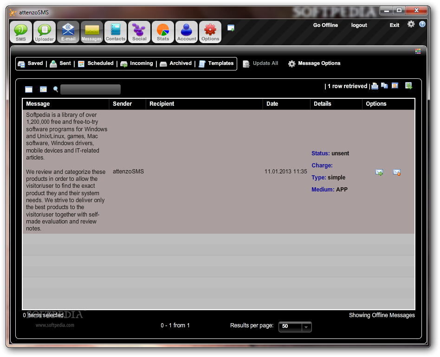The height and width of the screenshot is (357, 440).
Task: Click the print icon next to row count
Action: [x=375, y=86]
